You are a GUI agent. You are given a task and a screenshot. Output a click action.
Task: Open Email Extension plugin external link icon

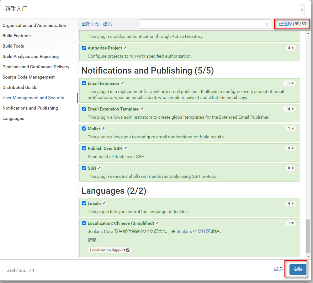click(x=122, y=83)
